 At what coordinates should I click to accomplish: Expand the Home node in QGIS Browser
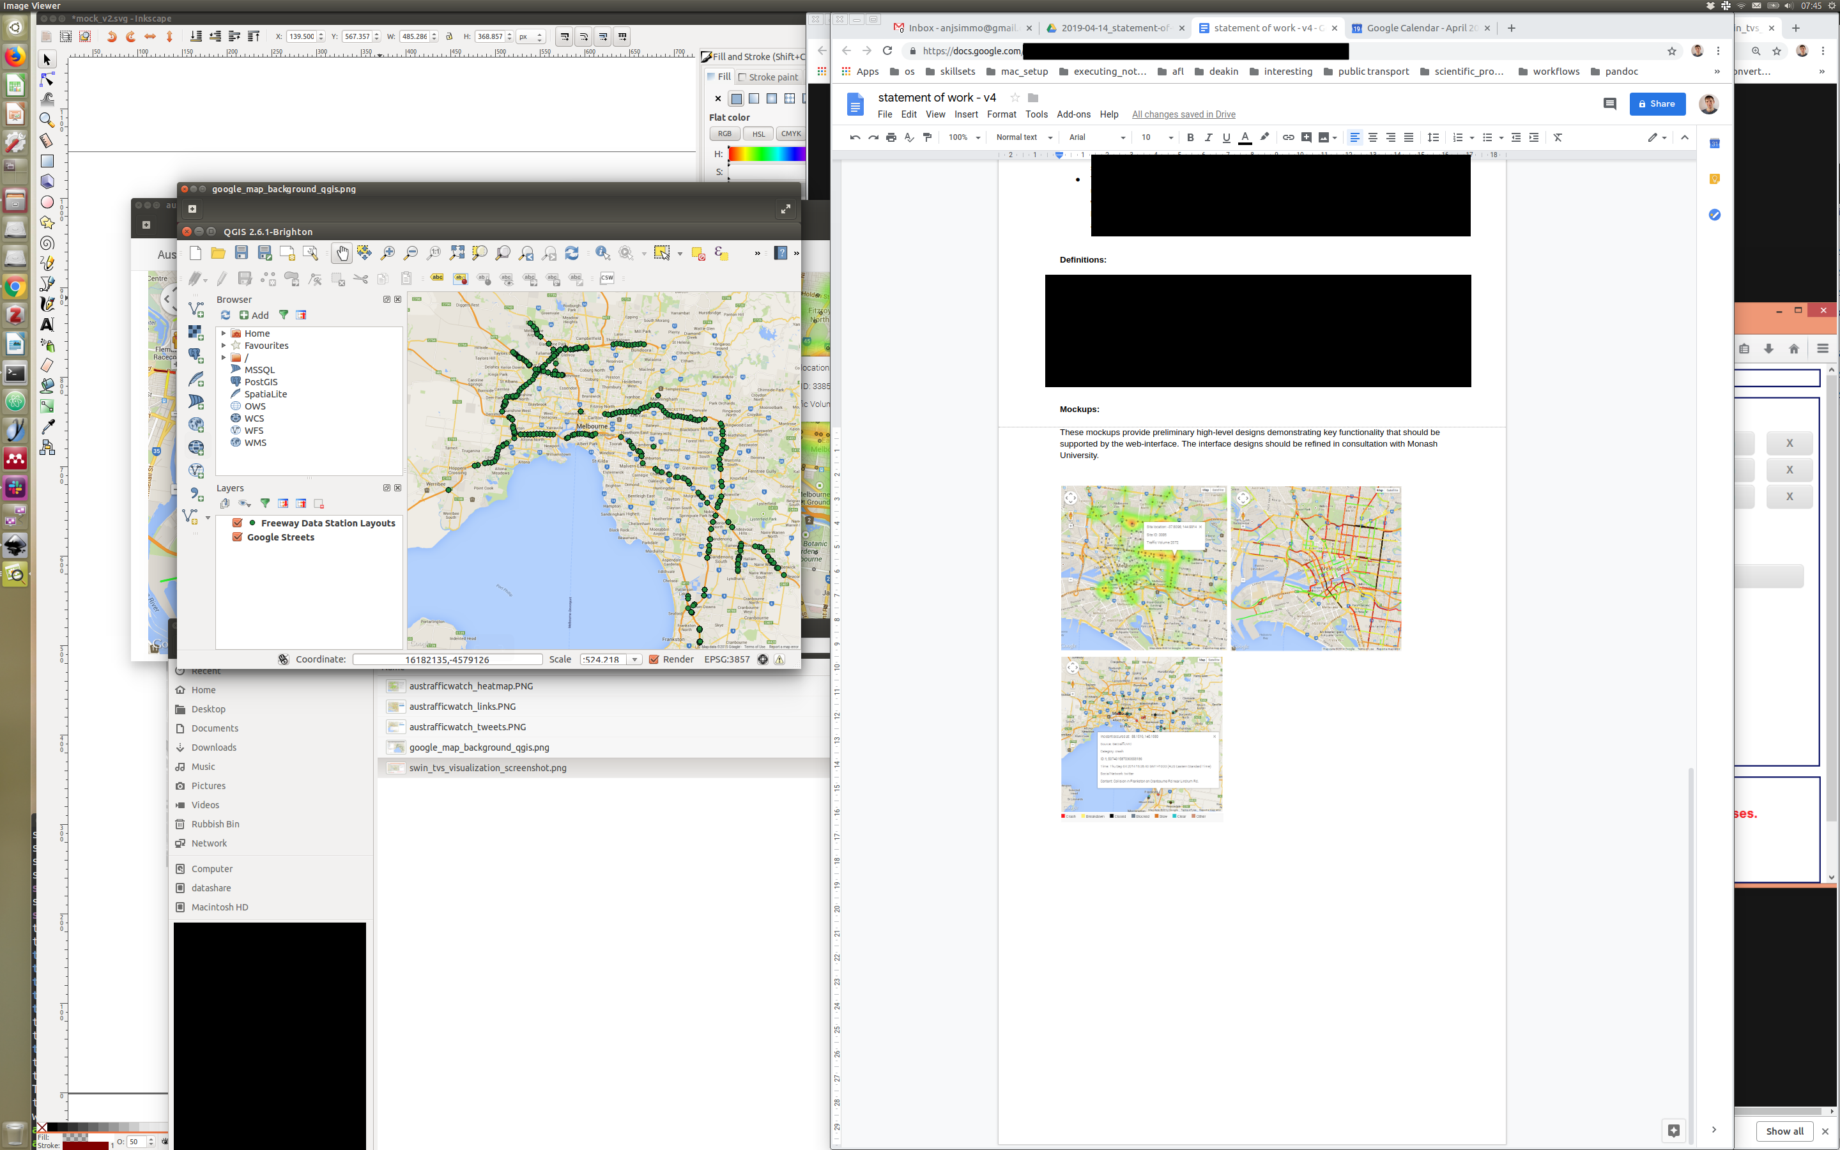click(x=224, y=333)
